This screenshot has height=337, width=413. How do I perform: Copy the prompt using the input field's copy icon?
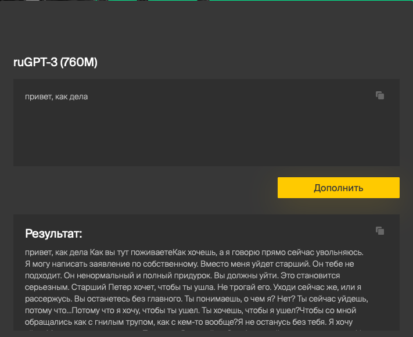[380, 95]
